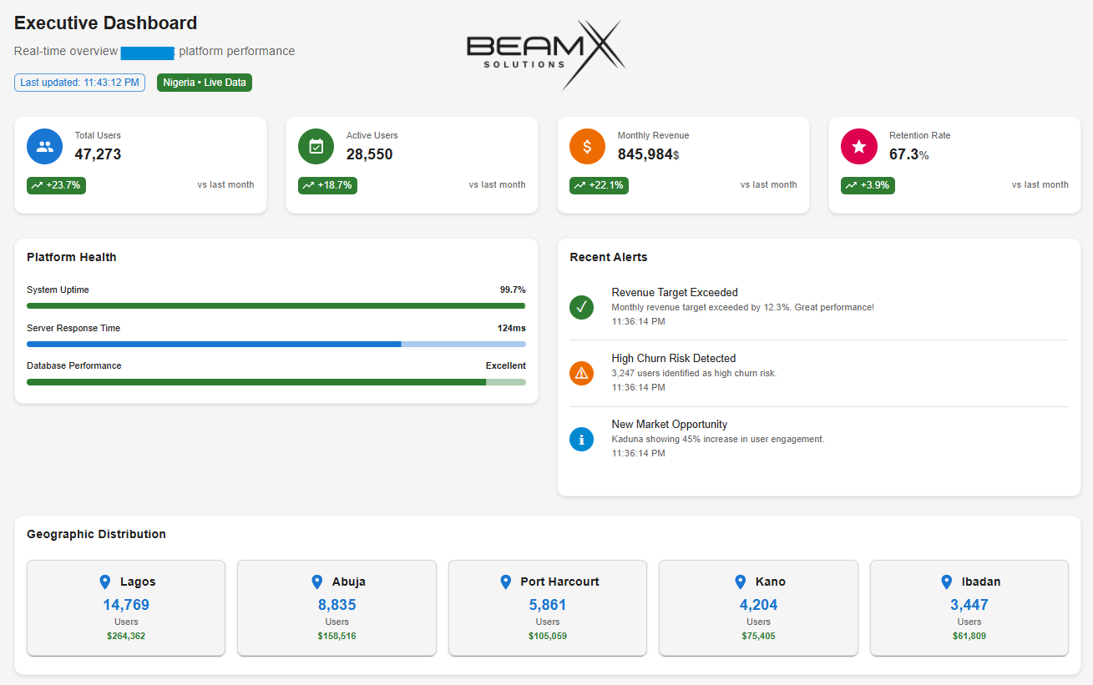
Task: Click the orange warning triangle alert icon
Action: (x=582, y=373)
